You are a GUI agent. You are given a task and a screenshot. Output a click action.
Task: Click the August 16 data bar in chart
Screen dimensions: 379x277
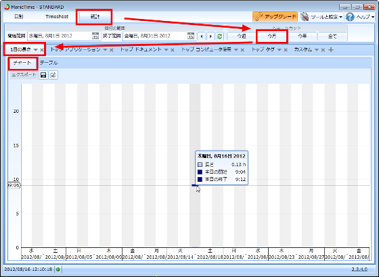point(195,185)
